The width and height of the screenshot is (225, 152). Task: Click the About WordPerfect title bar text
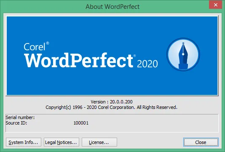[x=112, y=7]
